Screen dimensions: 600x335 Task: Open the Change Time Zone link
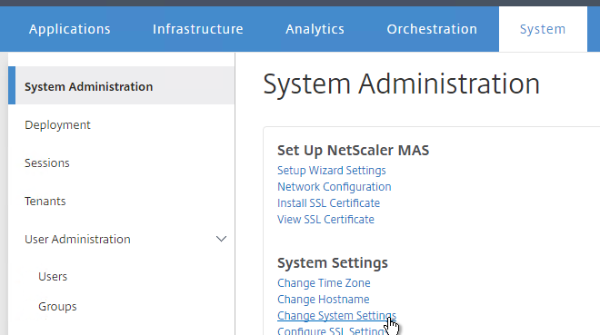pyautogui.click(x=324, y=283)
